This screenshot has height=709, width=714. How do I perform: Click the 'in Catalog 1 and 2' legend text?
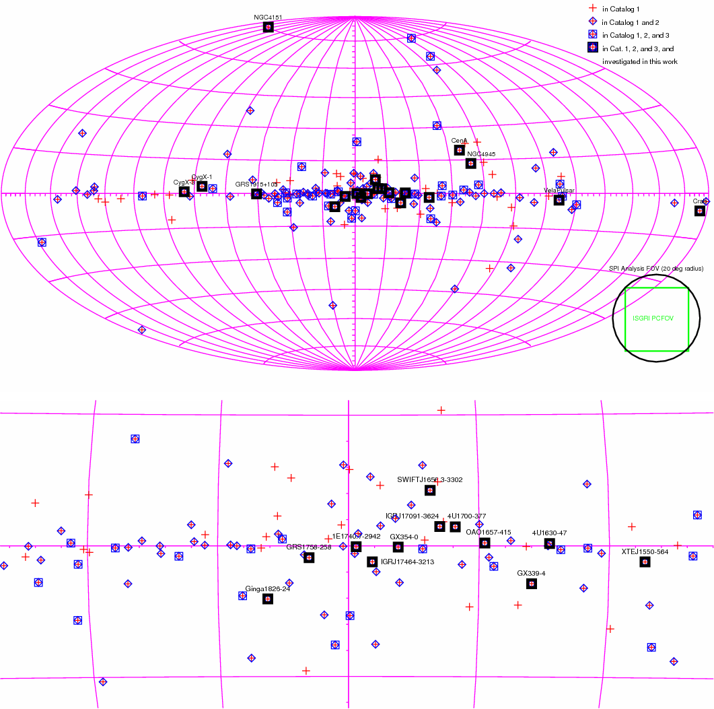pos(631,22)
